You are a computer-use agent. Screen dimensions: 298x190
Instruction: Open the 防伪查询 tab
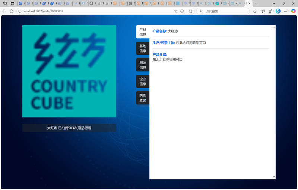(143, 98)
